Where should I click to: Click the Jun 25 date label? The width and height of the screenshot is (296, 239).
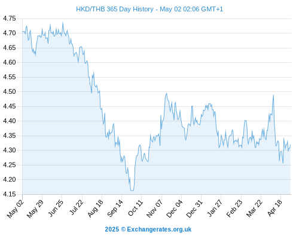pyautogui.click(x=56, y=208)
